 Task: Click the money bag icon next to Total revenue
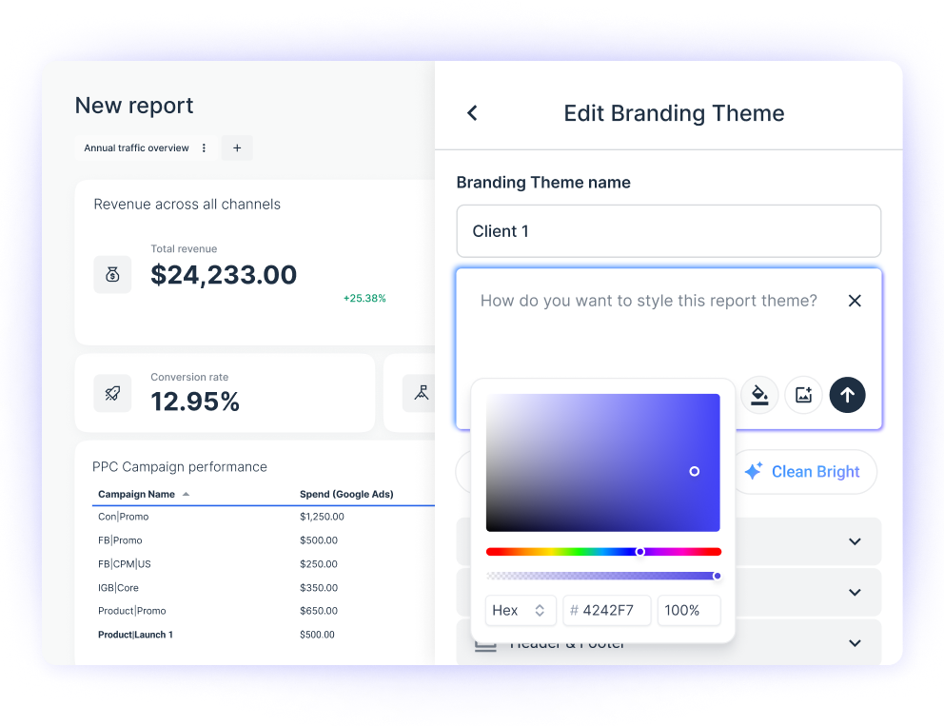[x=112, y=273]
